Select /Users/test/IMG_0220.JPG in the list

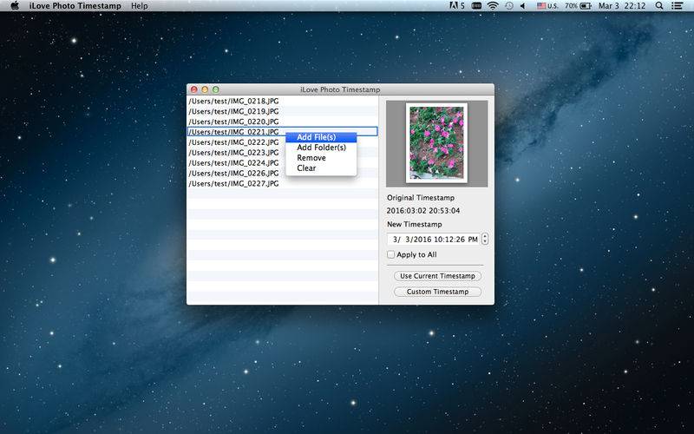[283, 122]
